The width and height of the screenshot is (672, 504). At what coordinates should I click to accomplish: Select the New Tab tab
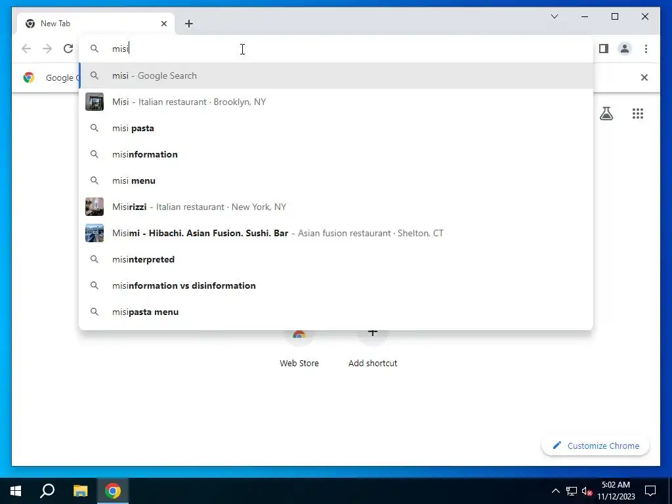point(96,24)
